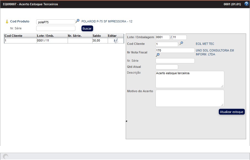This screenshot has width=250, height=160.
Task: Click Nr. Série field beside Buscar button
Action: coord(56,28)
